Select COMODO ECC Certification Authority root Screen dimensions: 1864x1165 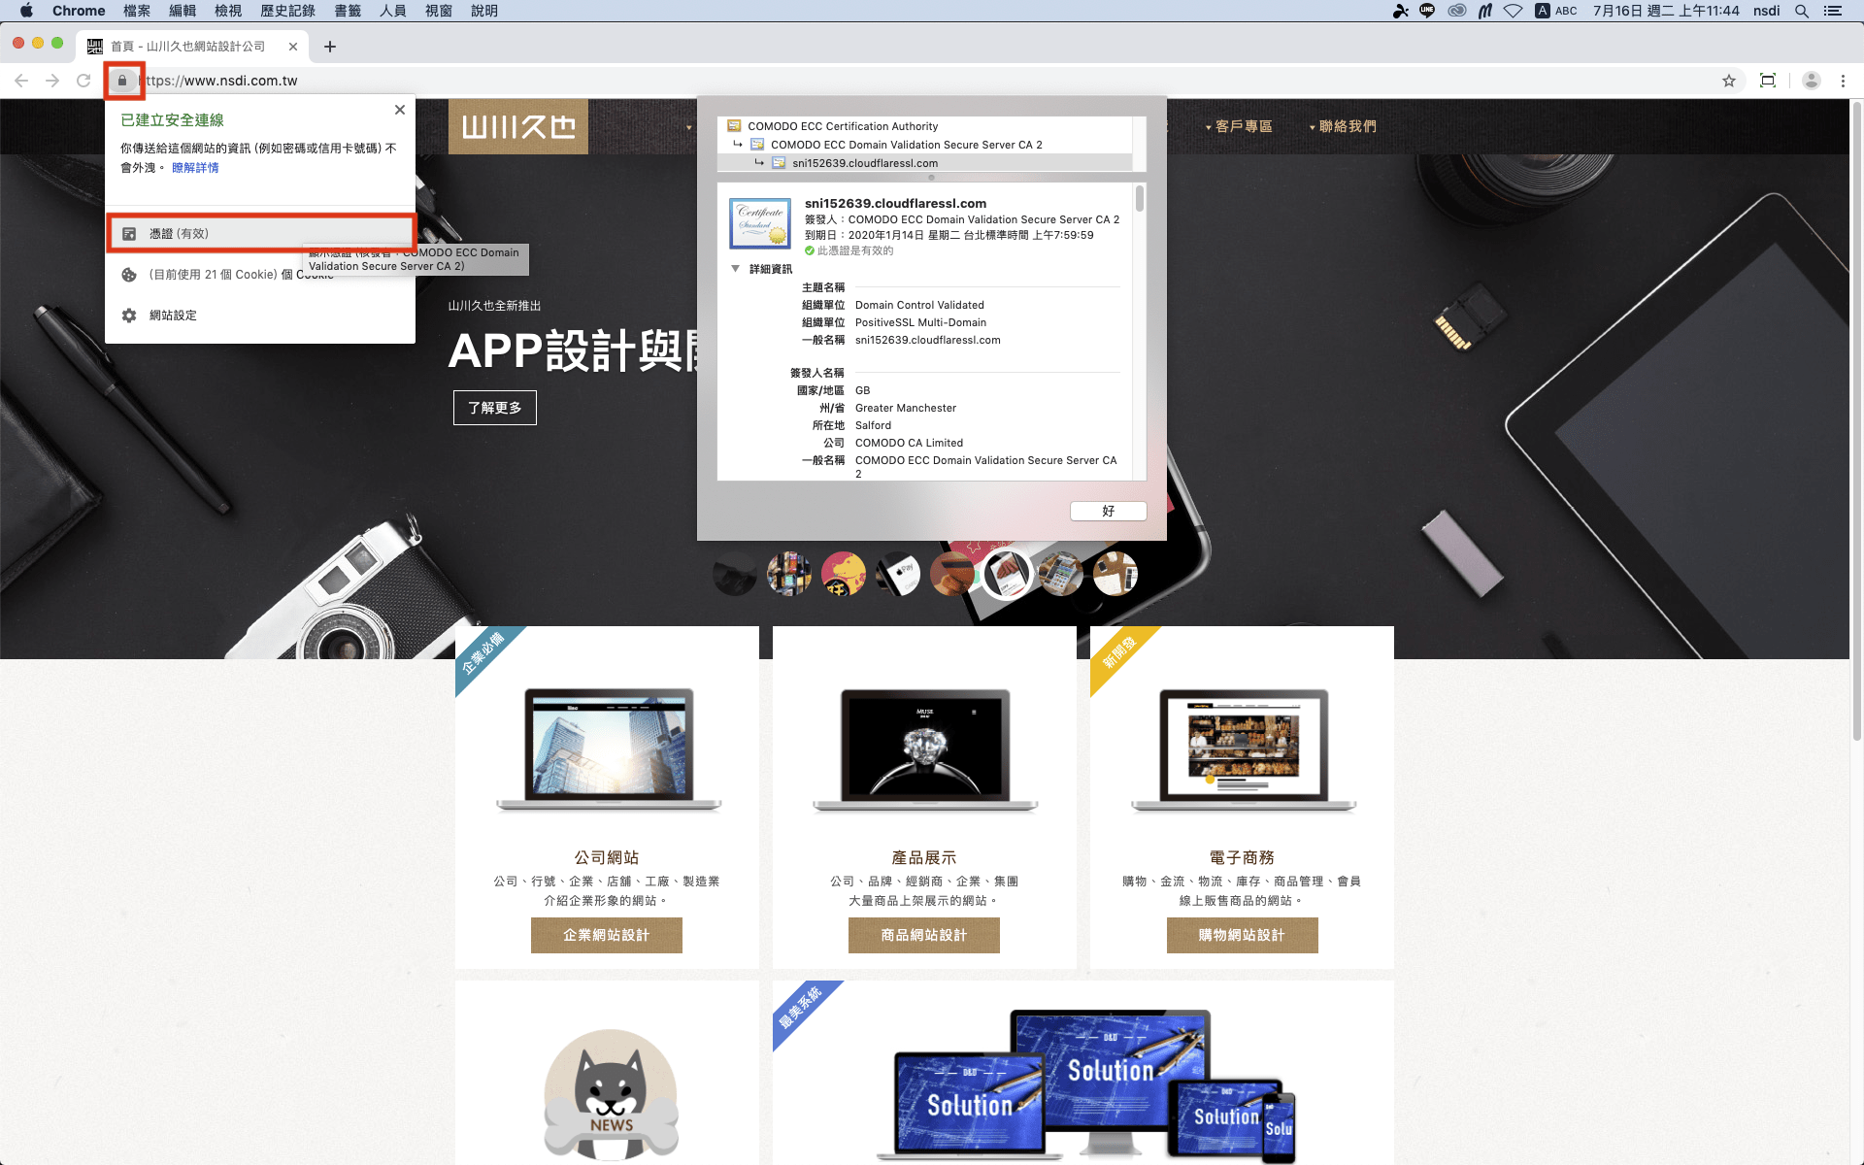pos(842,126)
